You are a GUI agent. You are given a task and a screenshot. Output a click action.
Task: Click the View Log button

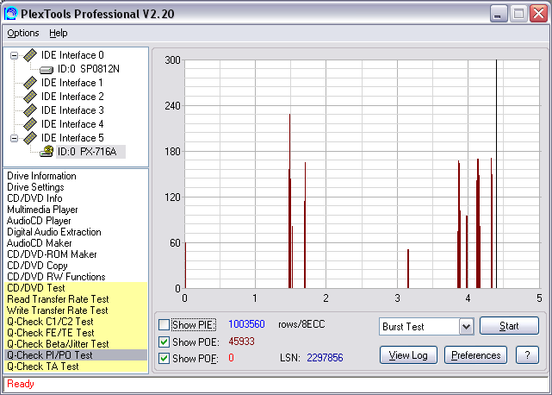(x=408, y=355)
